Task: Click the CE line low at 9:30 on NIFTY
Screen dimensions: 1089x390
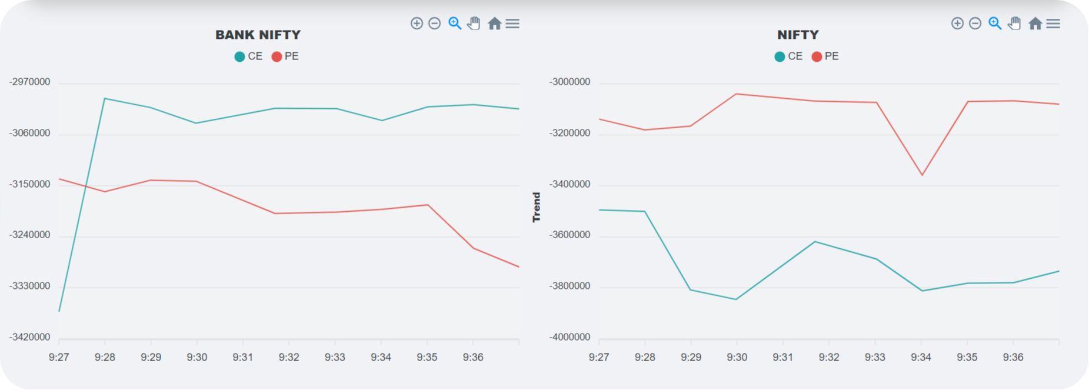Action: [736, 299]
